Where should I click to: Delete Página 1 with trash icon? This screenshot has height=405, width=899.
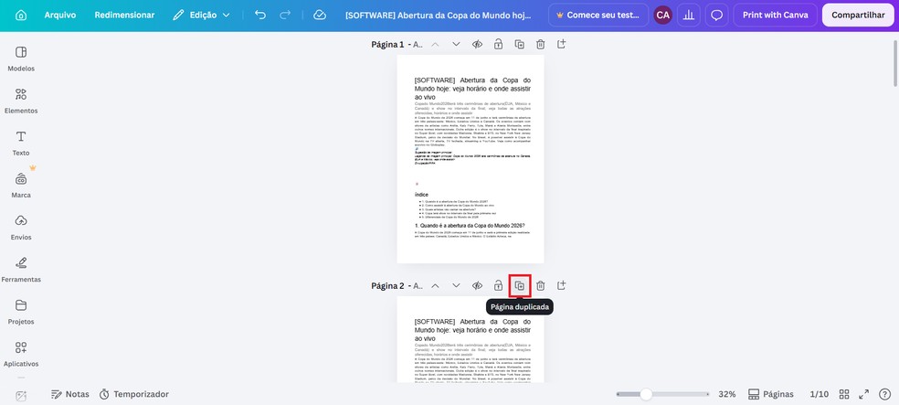point(541,44)
